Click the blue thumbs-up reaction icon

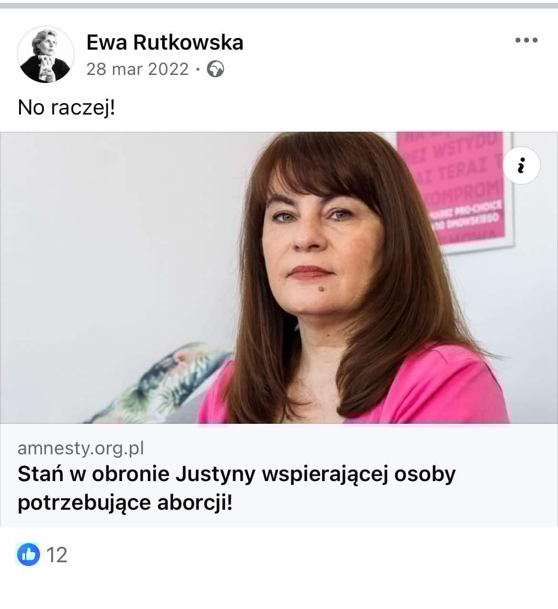point(29,555)
